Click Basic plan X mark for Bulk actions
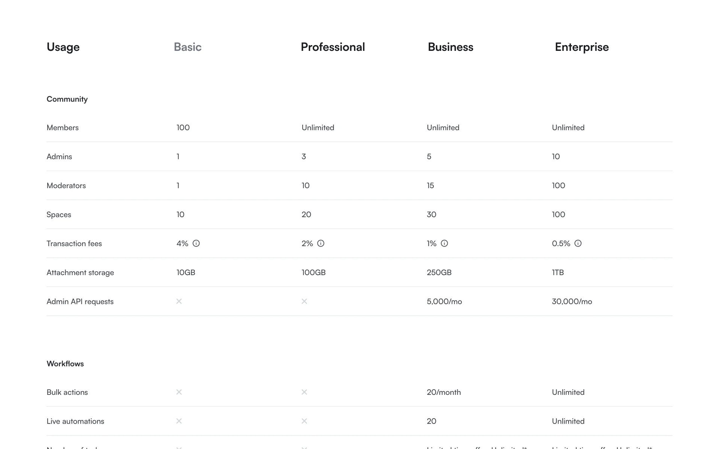Viewport: 719px width, 449px height. tap(179, 392)
